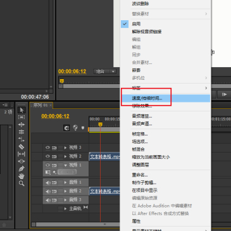Mute the 音频 1 track speaker
Viewport: 231px width, 231px height.
point(48,182)
